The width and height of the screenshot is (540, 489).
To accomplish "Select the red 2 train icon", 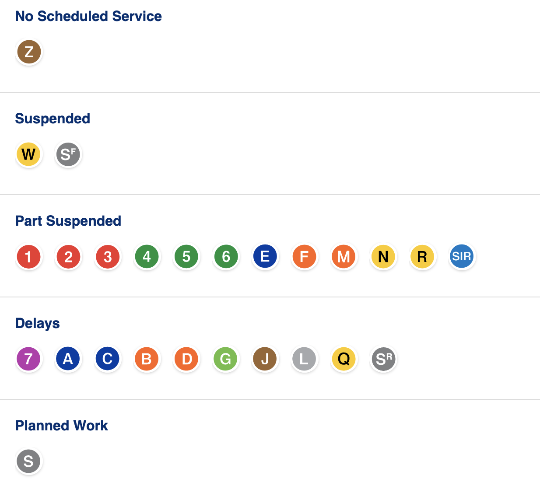I will pyautogui.click(x=68, y=256).
